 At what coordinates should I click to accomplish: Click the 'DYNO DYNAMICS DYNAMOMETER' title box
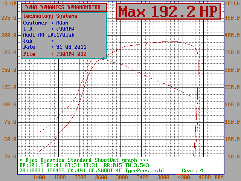(x=64, y=7)
